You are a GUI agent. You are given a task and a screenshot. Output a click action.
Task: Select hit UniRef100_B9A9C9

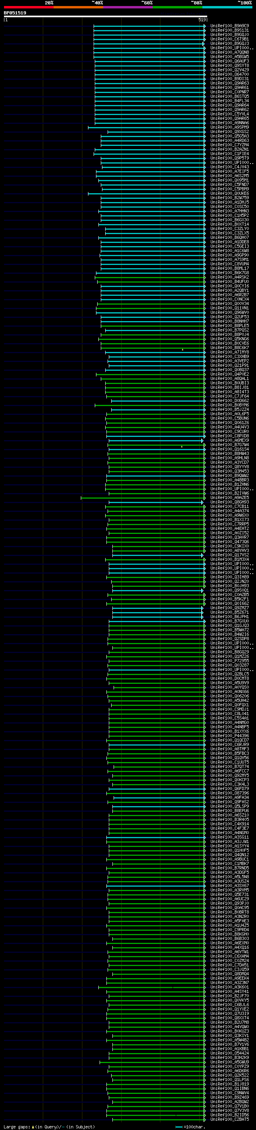pyautogui.click(x=230, y=26)
